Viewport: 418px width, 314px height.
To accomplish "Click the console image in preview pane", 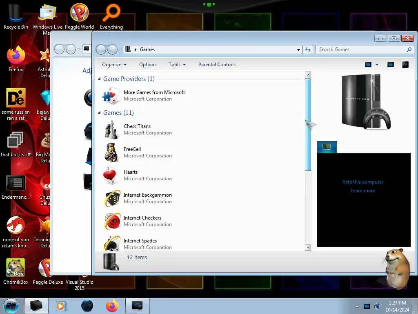I will tap(366, 102).
